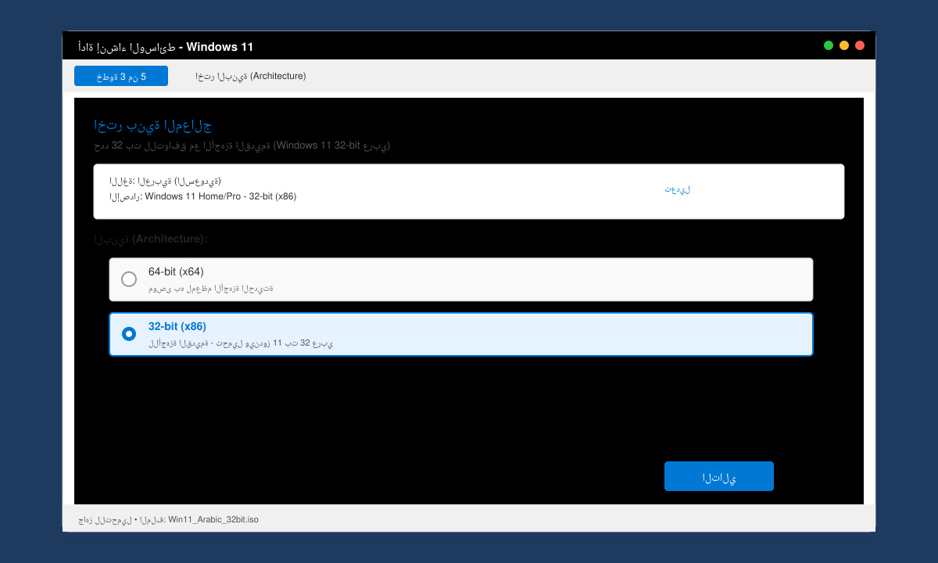Click the subtitle mentioning Windows 11 32-bit
Image resolution: width=938 pixels, height=563 pixels.
click(242, 145)
